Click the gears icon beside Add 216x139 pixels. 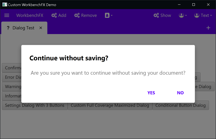click(54, 16)
